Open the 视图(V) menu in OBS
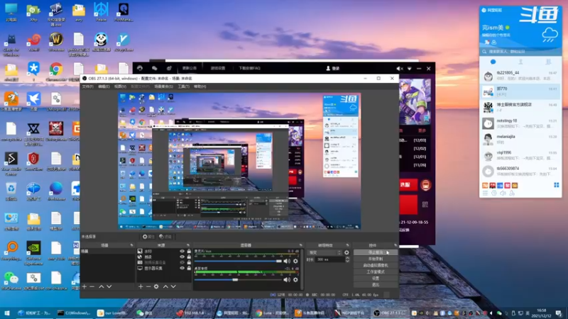 [120, 86]
